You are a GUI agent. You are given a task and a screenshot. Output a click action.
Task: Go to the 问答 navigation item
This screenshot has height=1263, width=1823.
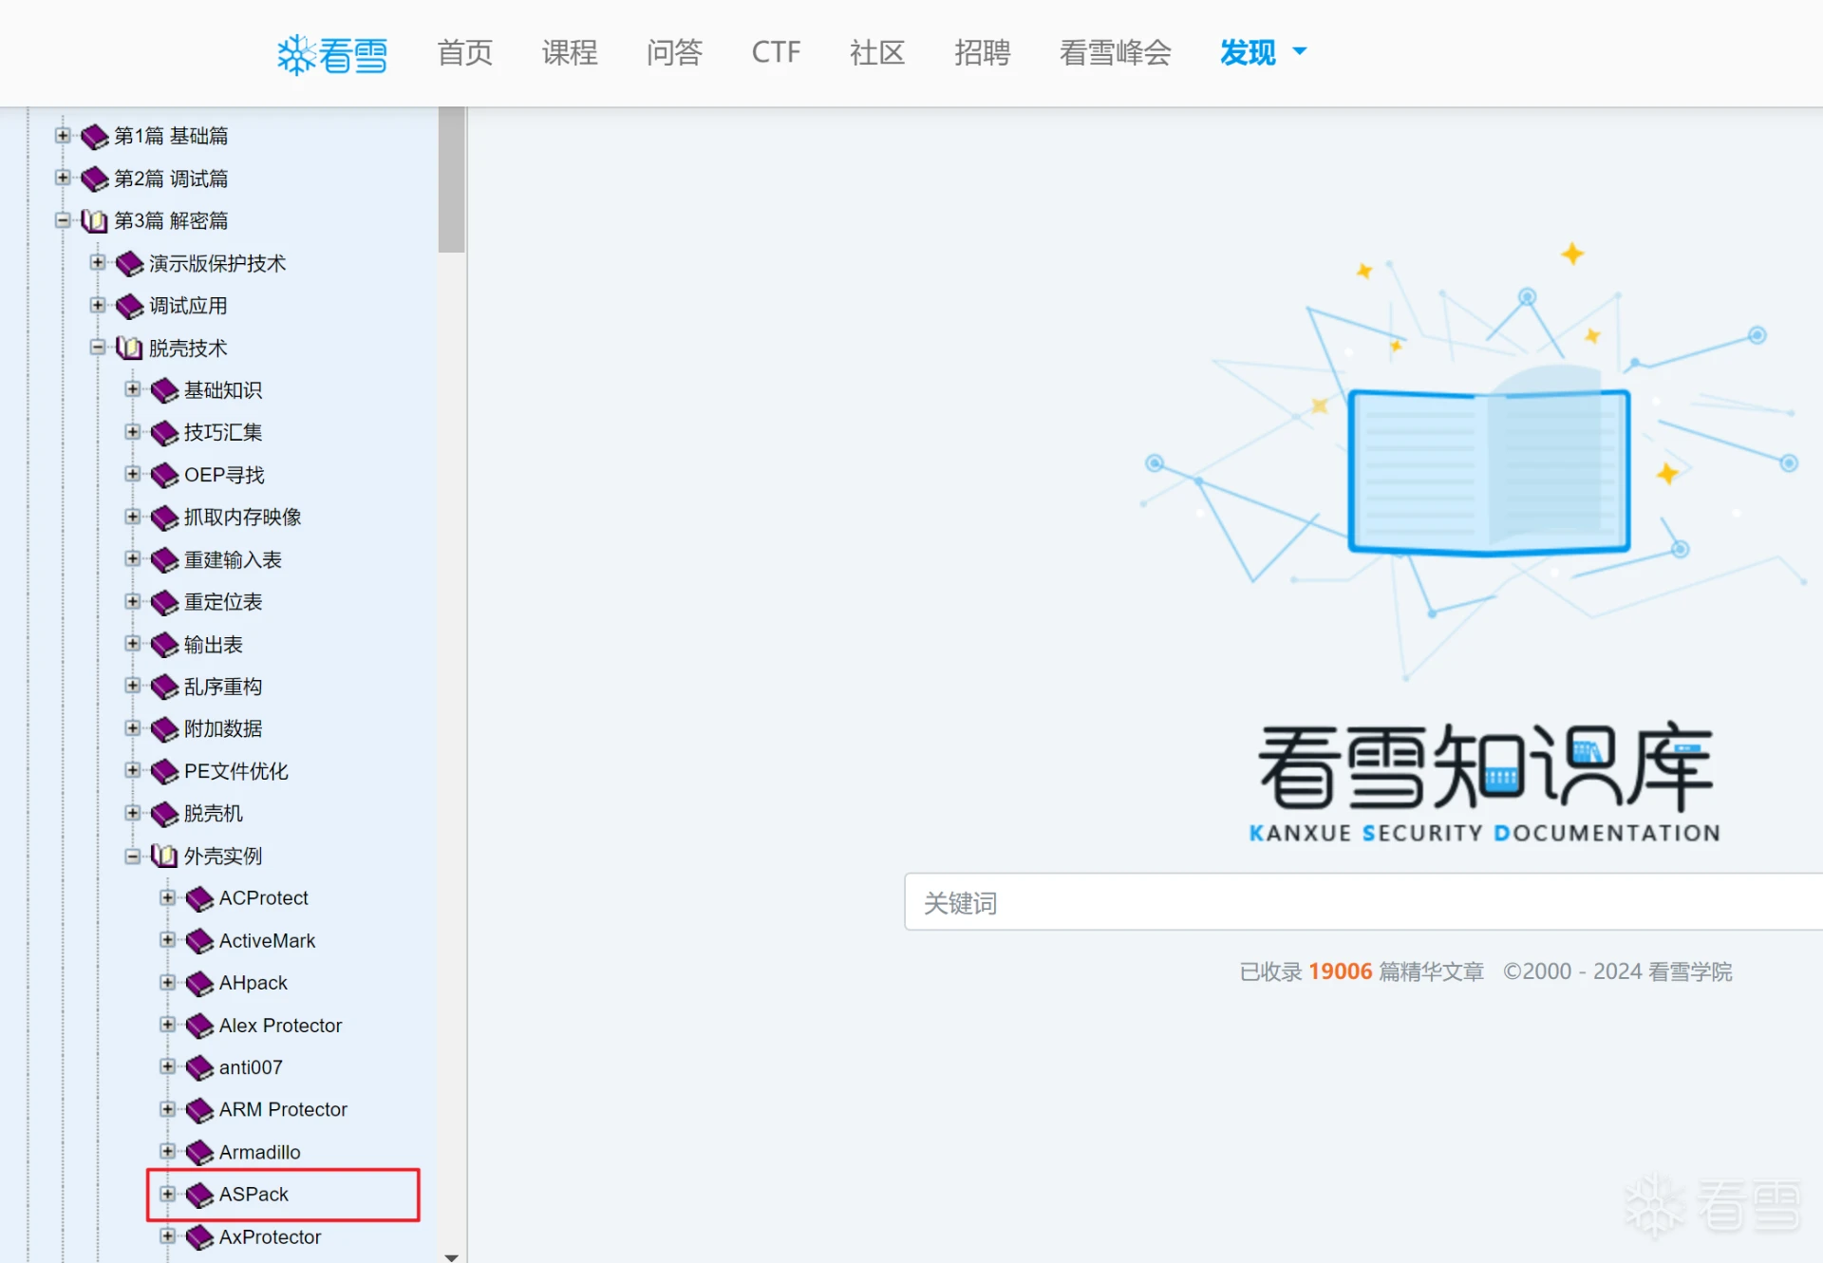(674, 52)
